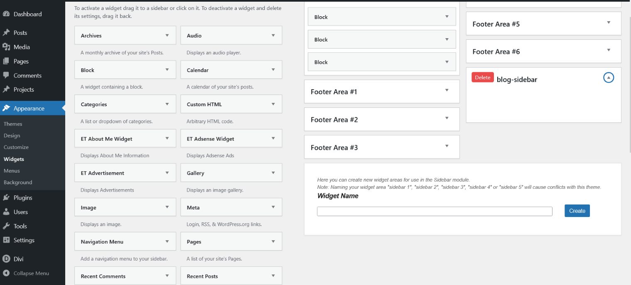
Task: Click the Categories widget title
Action: pos(94,104)
